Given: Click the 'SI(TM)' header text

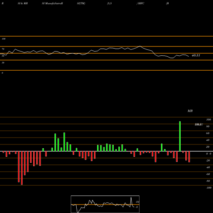Looking at the screenshot, I should [x=81, y=3].
